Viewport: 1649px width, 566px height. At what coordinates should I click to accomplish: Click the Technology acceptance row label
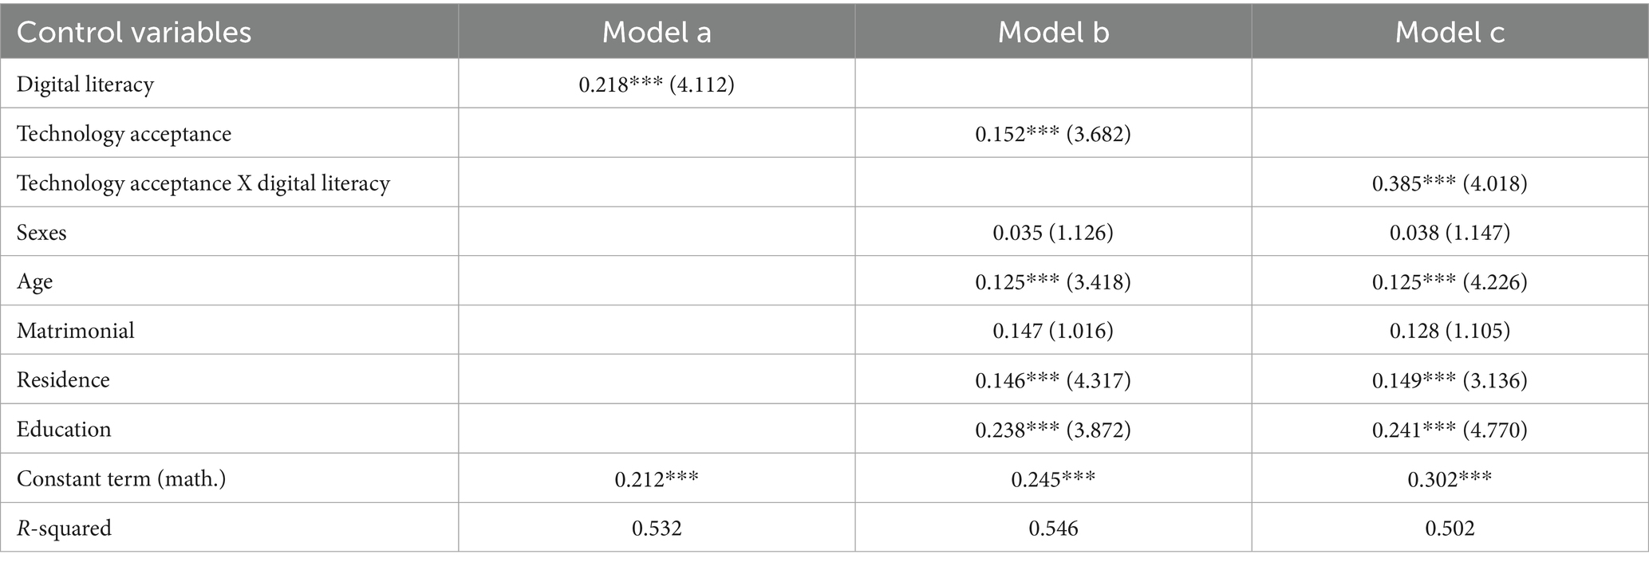(124, 134)
